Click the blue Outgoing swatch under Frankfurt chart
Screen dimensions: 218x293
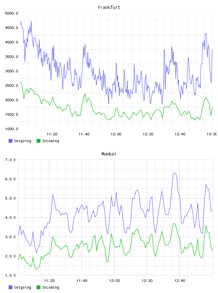(x=10, y=141)
